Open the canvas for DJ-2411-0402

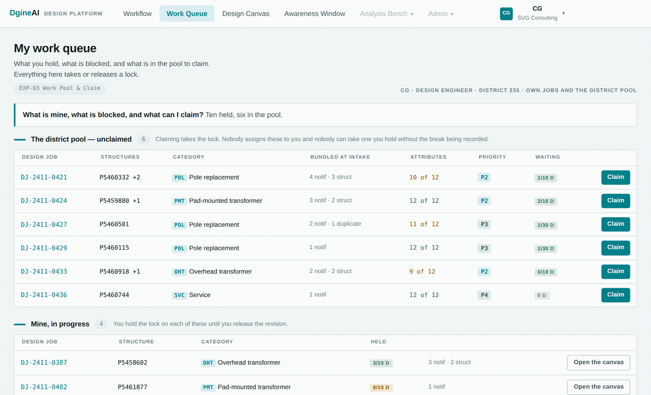click(x=598, y=386)
